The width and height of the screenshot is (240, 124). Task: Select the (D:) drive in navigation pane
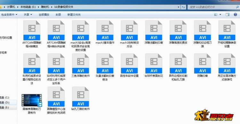(x=4, y=103)
